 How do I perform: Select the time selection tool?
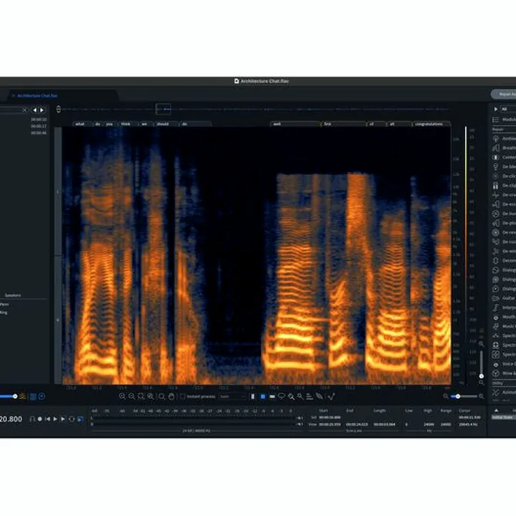pos(252,396)
